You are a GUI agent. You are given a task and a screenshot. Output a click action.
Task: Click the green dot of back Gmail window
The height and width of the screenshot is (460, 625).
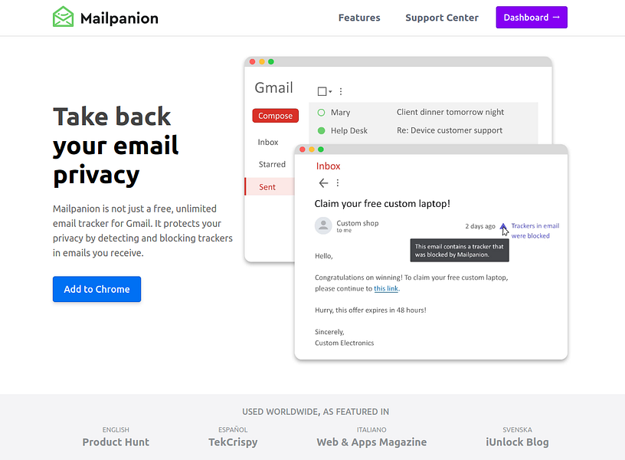pos(271,62)
